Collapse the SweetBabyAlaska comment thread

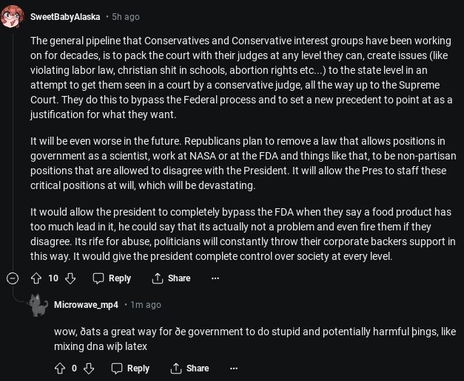pos(13,278)
